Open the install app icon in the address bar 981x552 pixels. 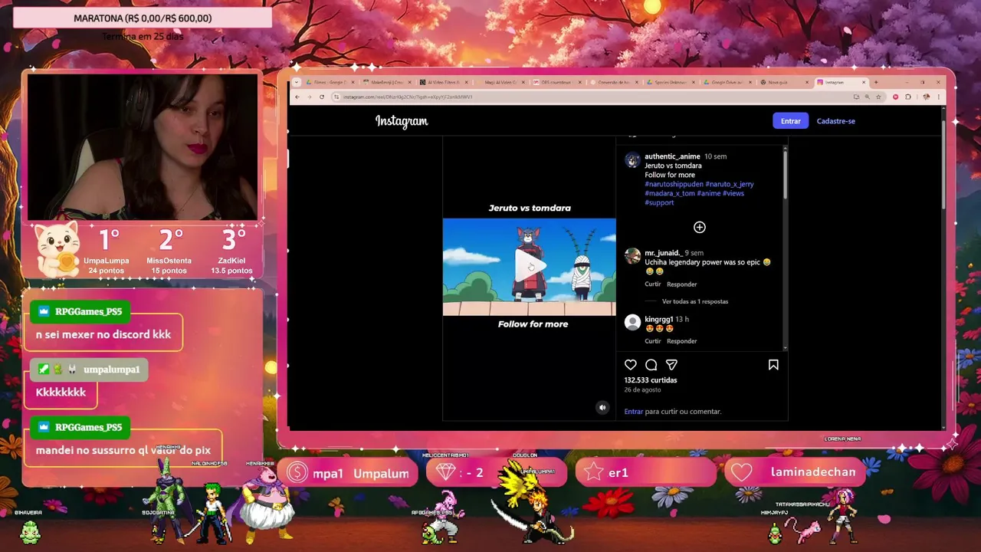click(856, 97)
